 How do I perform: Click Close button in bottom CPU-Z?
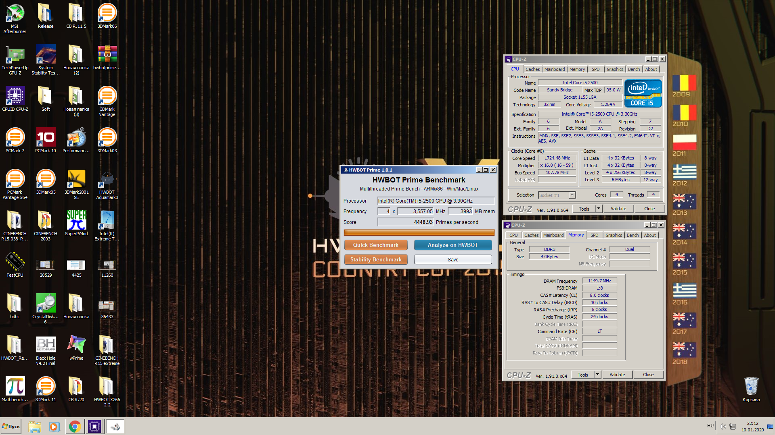pos(648,375)
